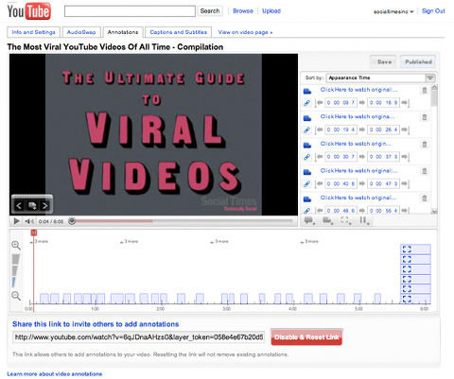Click link icon of the 0:00:09.7 annotation
The image size is (454, 379).
click(x=306, y=103)
